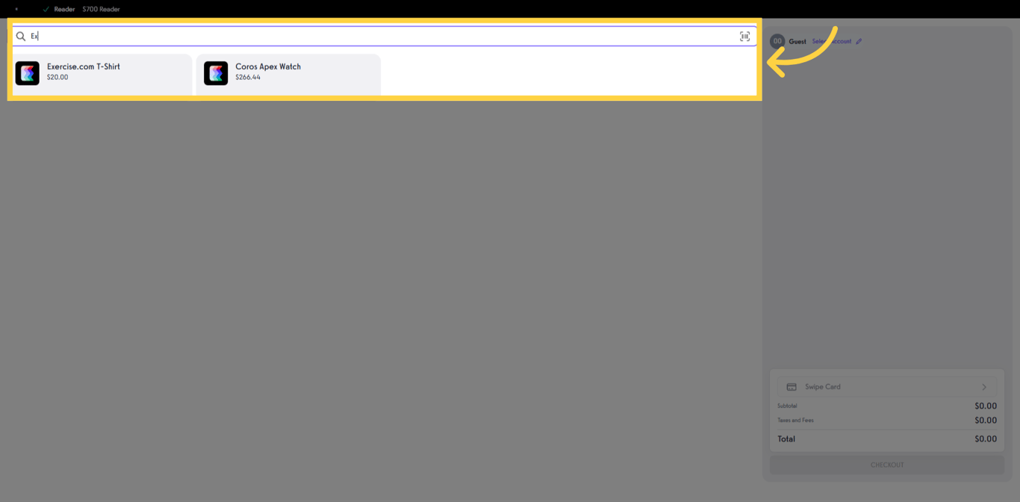Screen dimensions: 1020x502
Task: Click the Guest avatar circle labeled 00
Action: (777, 41)
